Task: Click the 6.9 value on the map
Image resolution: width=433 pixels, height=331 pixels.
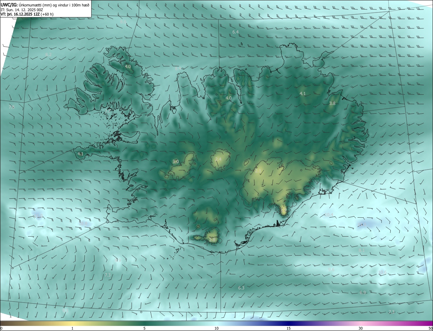Action: click(x=363, y=292)
